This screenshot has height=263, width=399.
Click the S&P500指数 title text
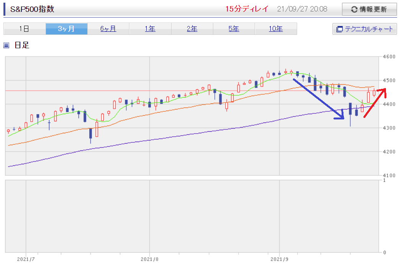pyautogui.click(x=32, y=9)
